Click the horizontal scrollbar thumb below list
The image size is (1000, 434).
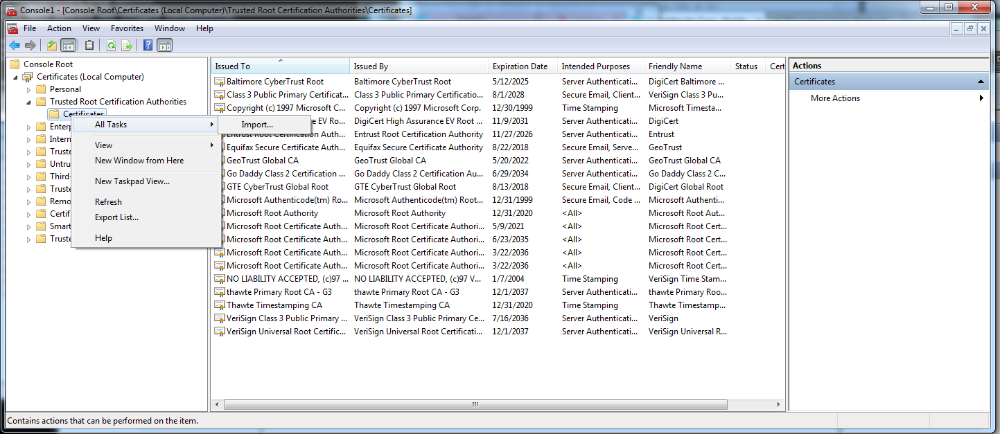475,404
